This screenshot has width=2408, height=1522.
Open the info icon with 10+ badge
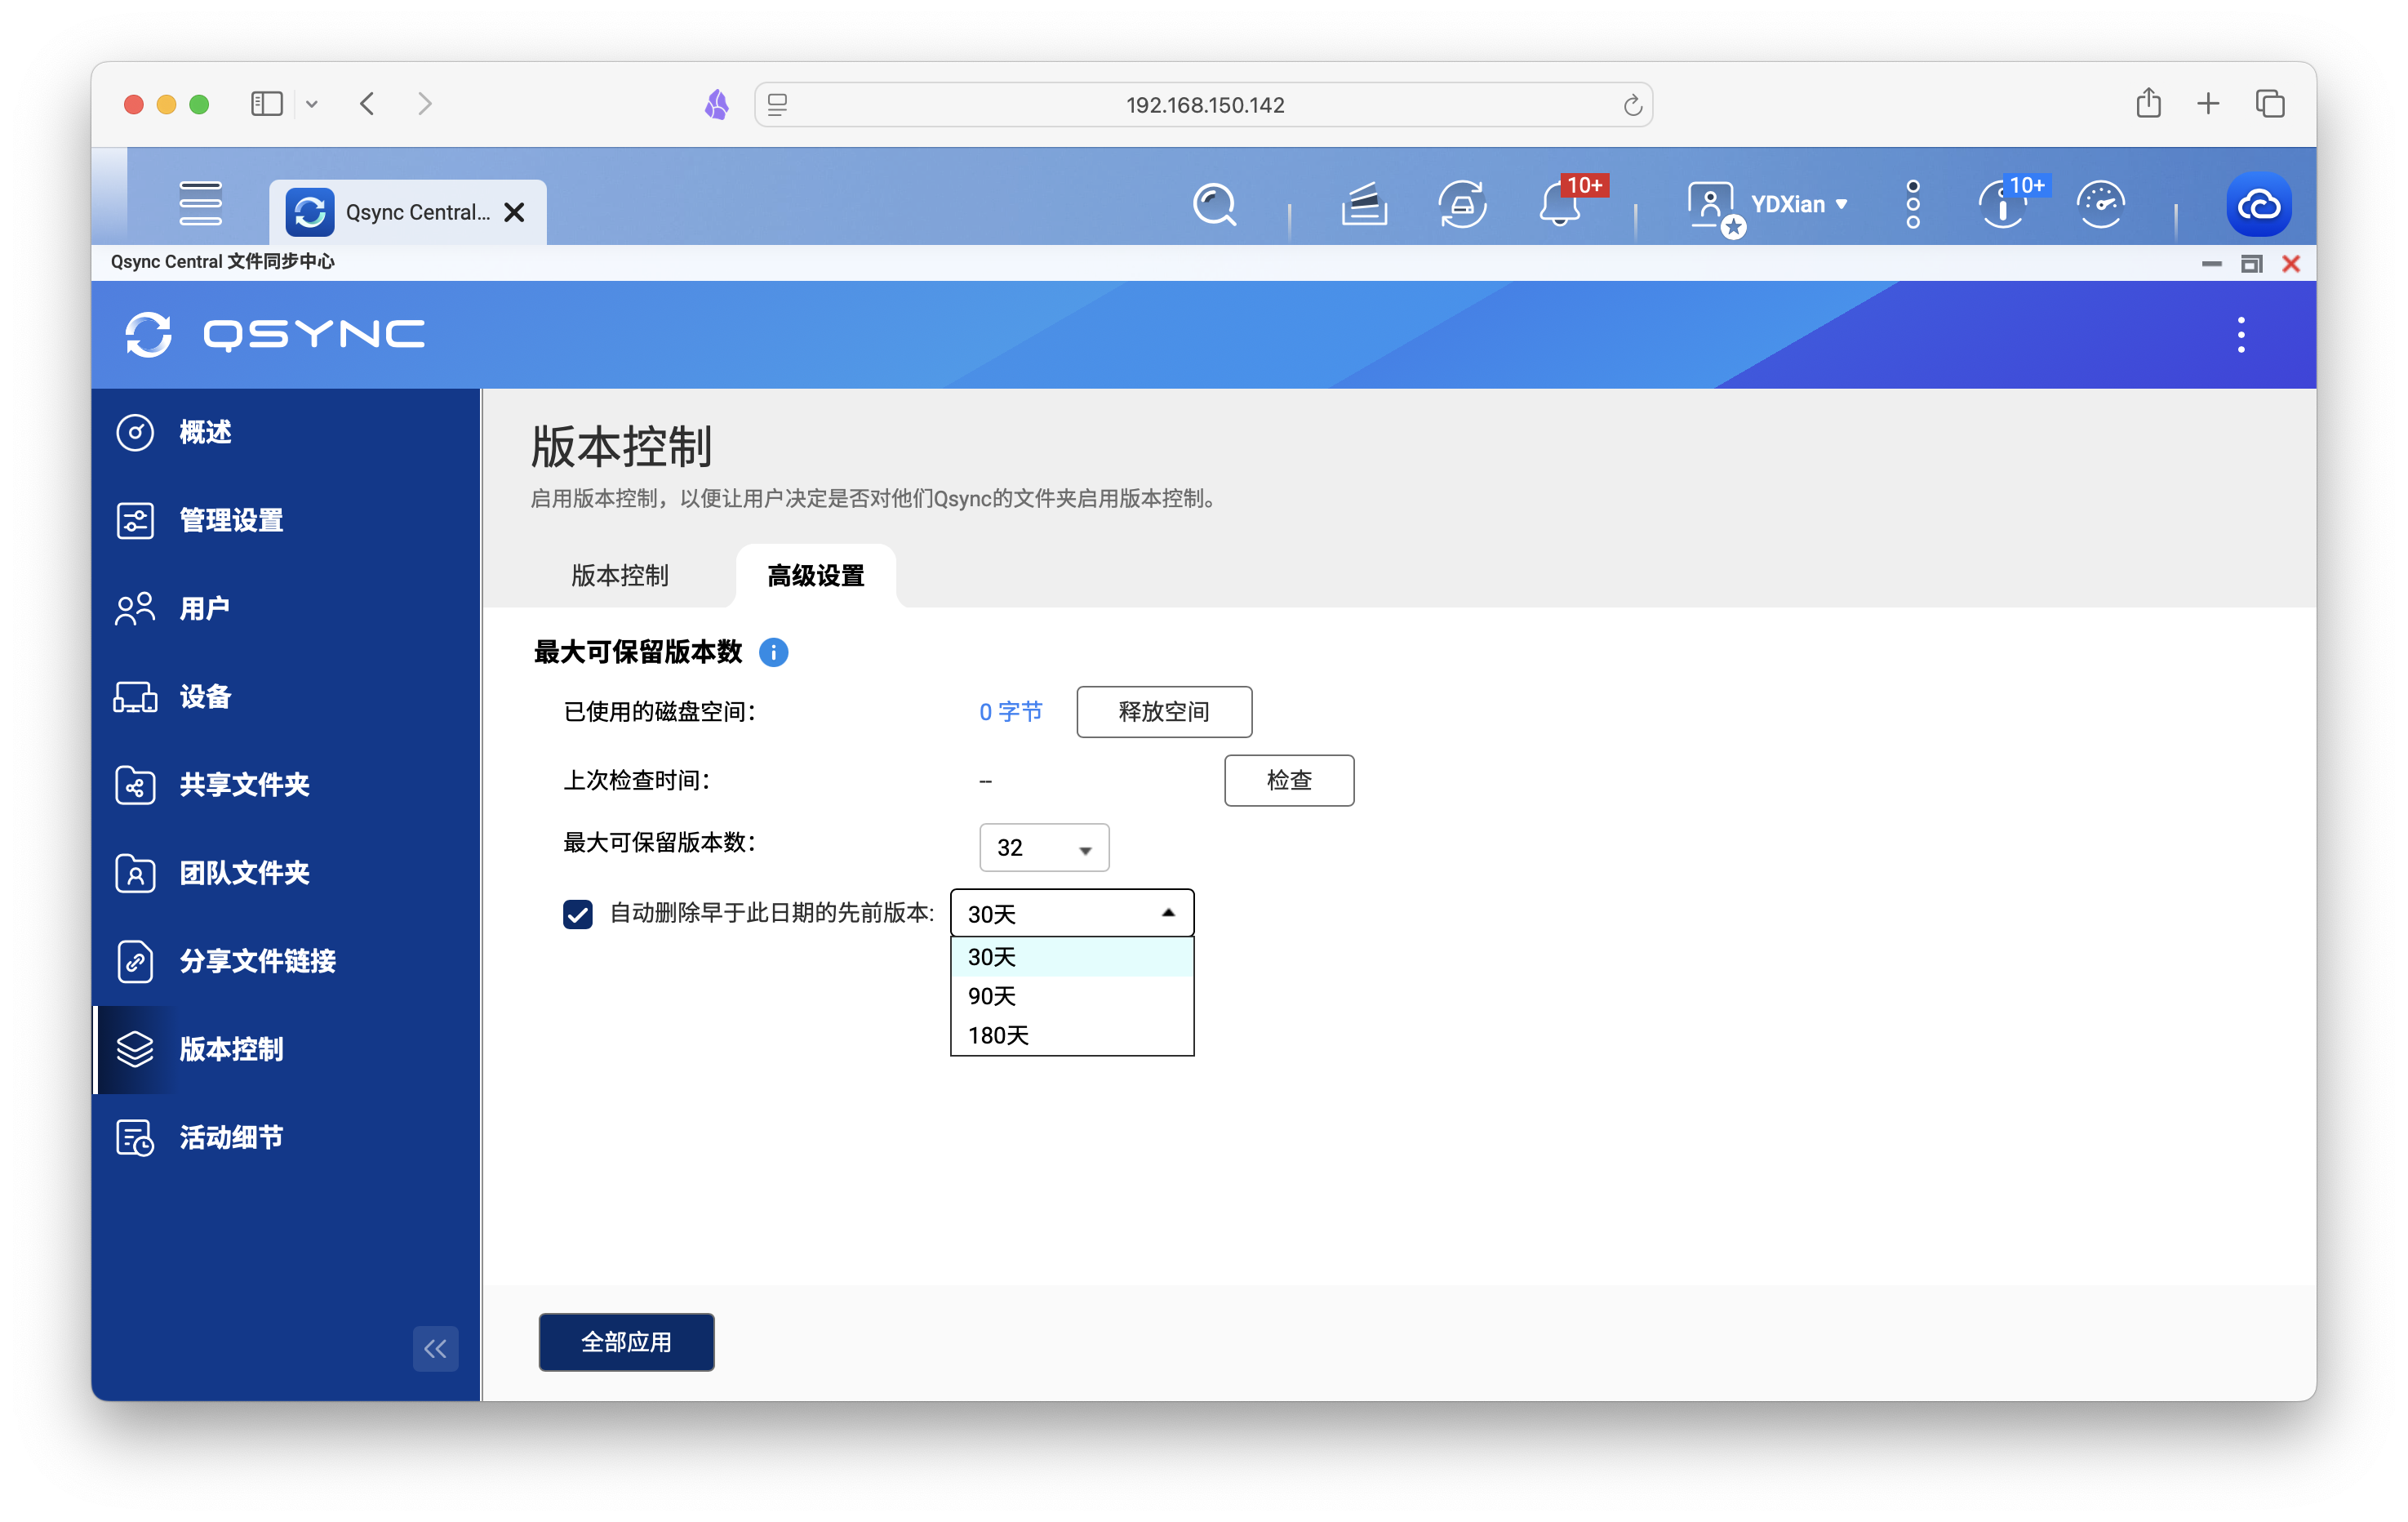pyautogui.click(x=2002, y=205)
